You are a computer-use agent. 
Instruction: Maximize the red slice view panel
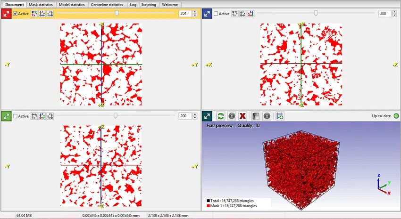tap(7, 14)
